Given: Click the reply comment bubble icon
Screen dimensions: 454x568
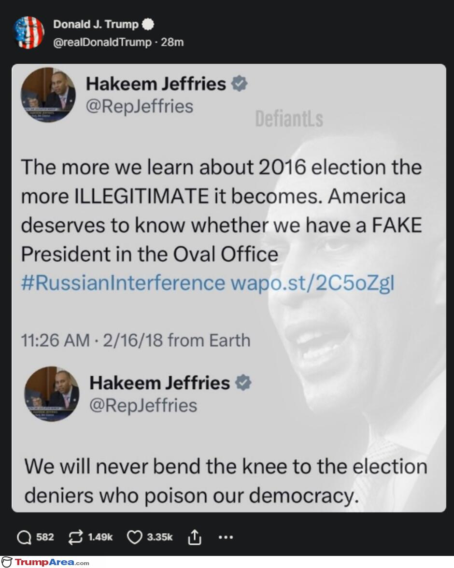Looking at the screenshot, I should pos(25,538).
